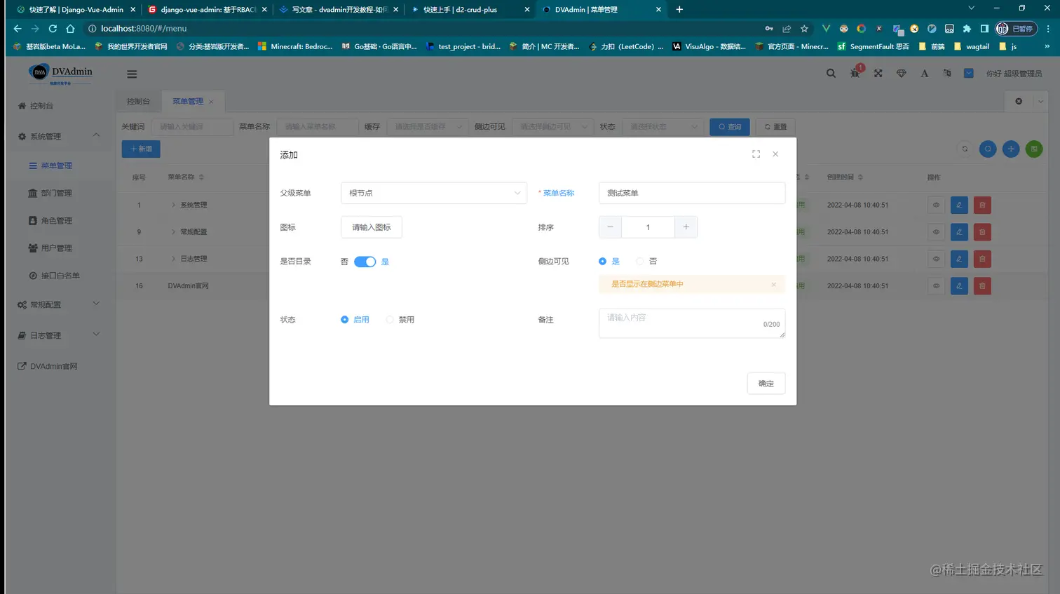Screen dimensions: 1060x594
Task: Toggle fullscreen via the arrows icon in header
Action: tap(878, 72)
